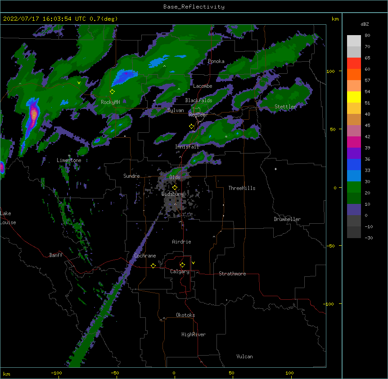
Task: Click the Vulcan city label
Action: pos(244,356)
